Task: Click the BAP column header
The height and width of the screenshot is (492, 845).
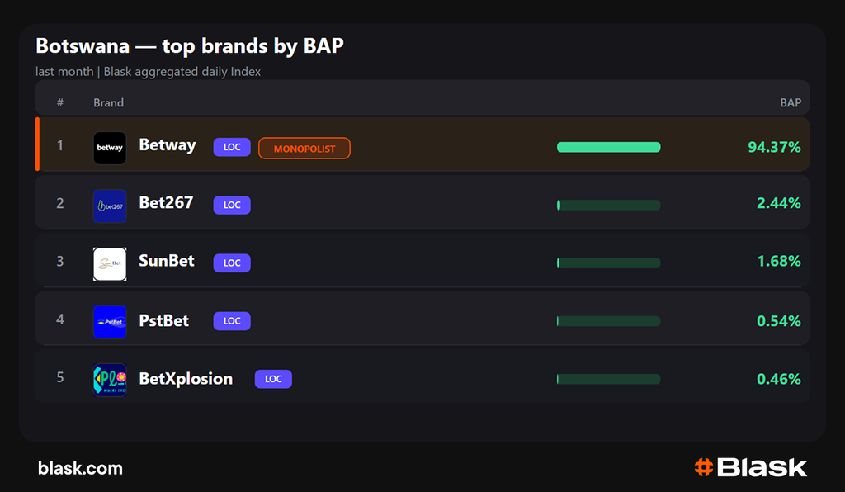Action: (x=791, y=103)
